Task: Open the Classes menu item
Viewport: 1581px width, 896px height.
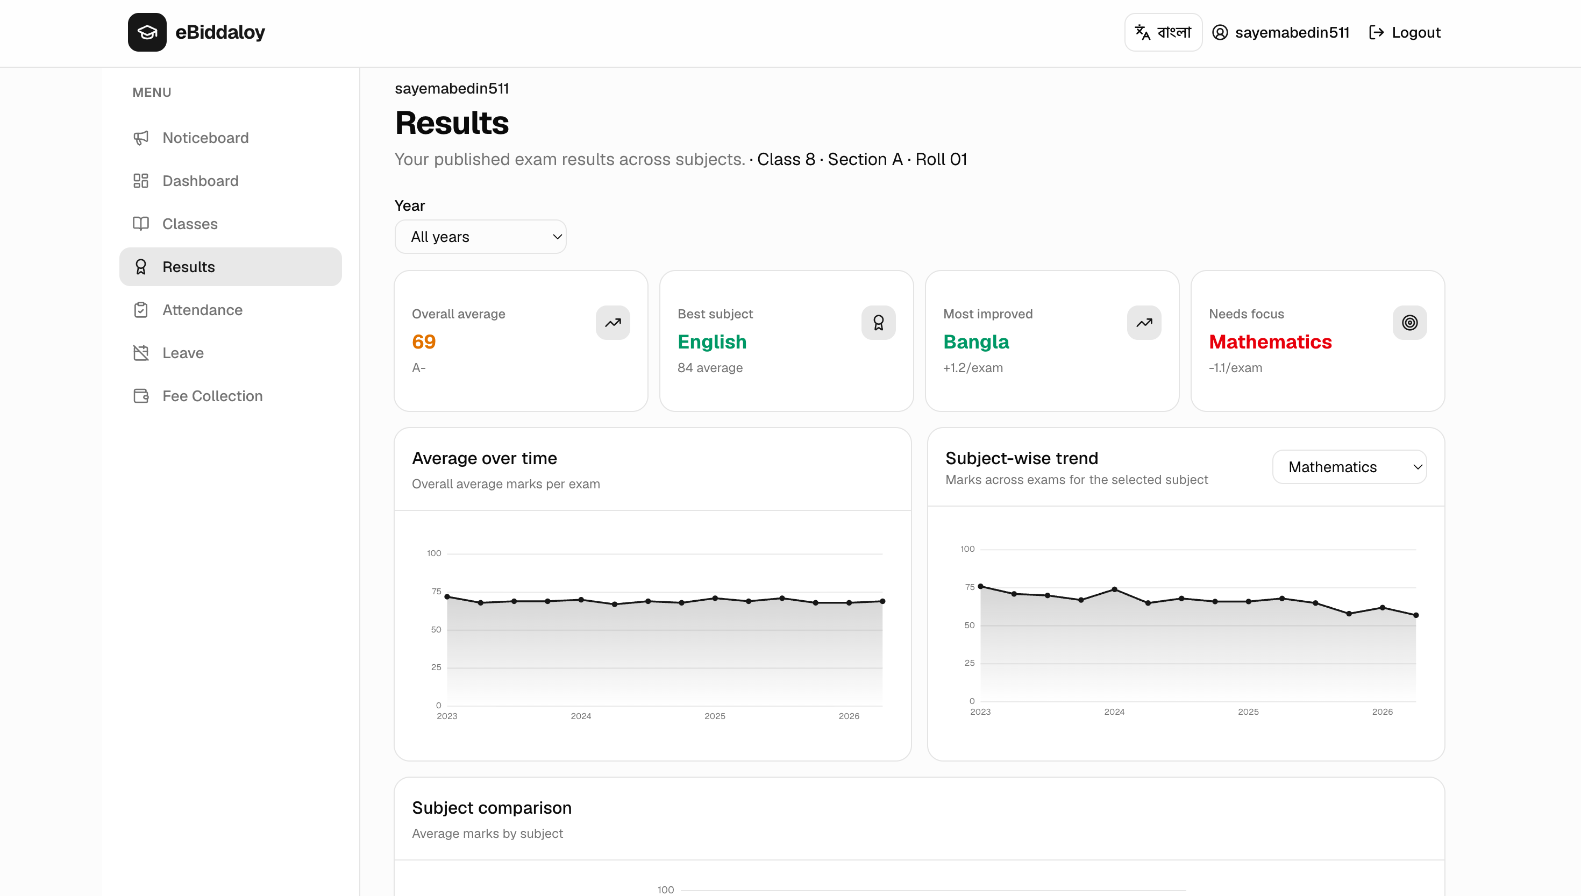Action: 231,224
